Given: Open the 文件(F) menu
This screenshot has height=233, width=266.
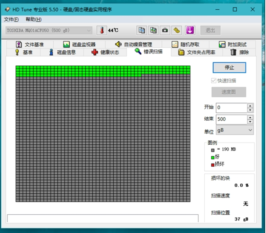Looking at the screenshot, I should point(11,20).
